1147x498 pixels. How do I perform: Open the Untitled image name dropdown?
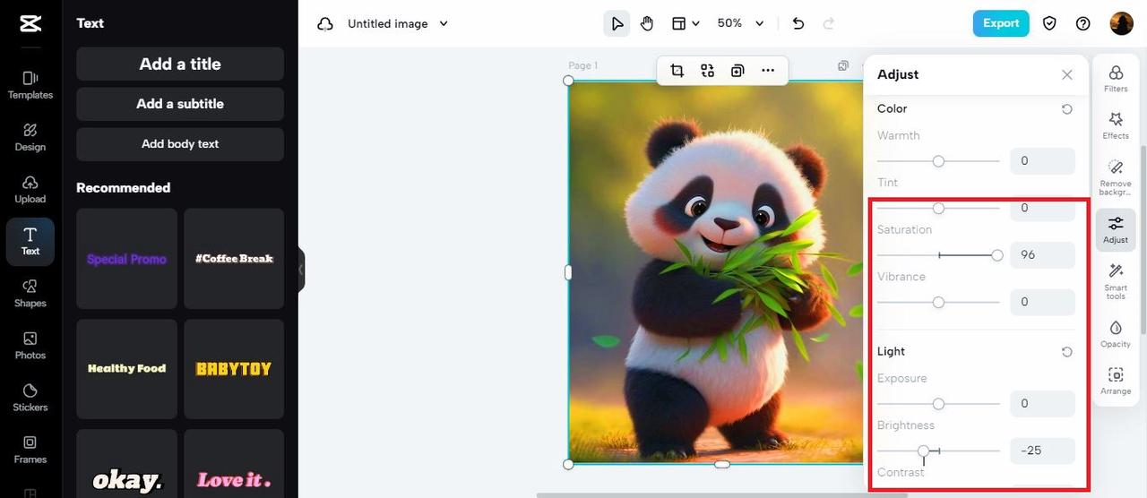pyautogui.click(x=398, y=24)
